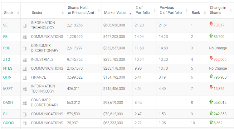Open the grid icon in the BILI row
Screen dimensions: 234x129
(x=25, y=114)
